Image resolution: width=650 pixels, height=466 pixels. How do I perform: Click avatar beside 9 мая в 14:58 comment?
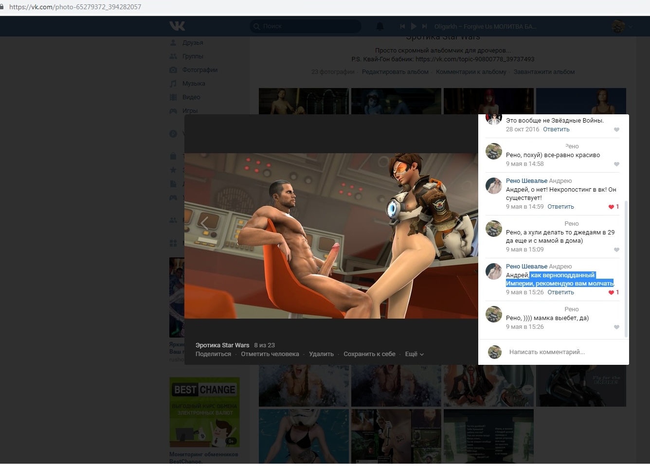(494, 151)
